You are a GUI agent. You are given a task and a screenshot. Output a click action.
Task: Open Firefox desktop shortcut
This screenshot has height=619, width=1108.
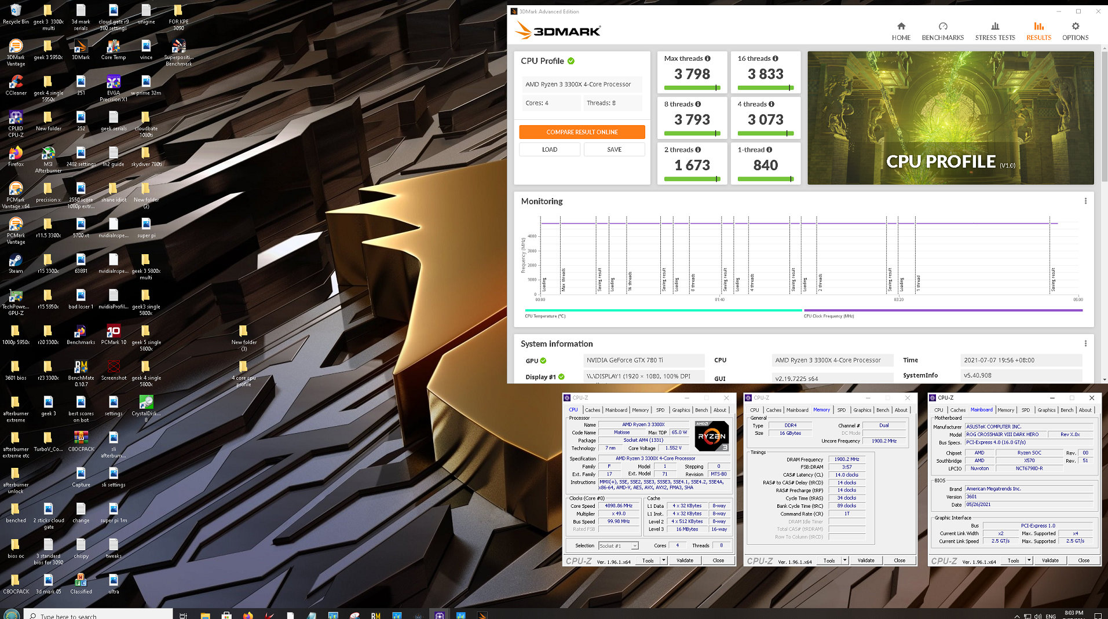point(16,156)
